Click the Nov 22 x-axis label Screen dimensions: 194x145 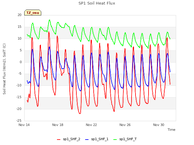(x=91, y=125)
